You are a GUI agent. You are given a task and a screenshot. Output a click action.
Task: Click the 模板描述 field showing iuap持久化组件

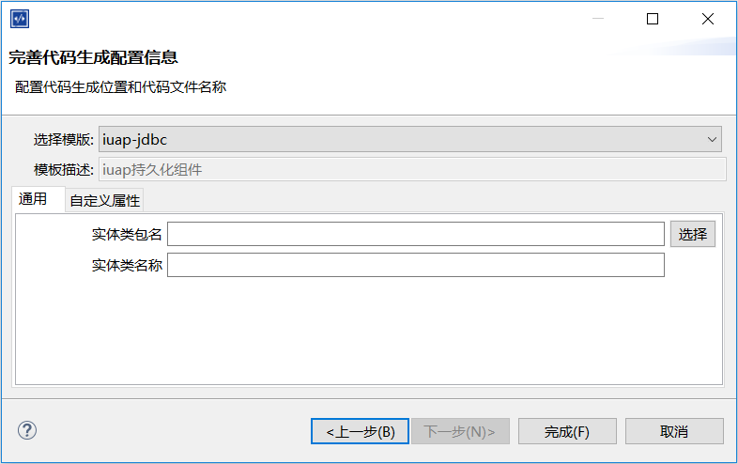(411, 170)
